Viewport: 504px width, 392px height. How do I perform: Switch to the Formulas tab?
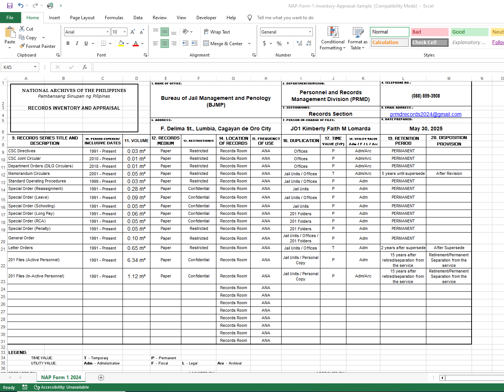coord(114,18)
